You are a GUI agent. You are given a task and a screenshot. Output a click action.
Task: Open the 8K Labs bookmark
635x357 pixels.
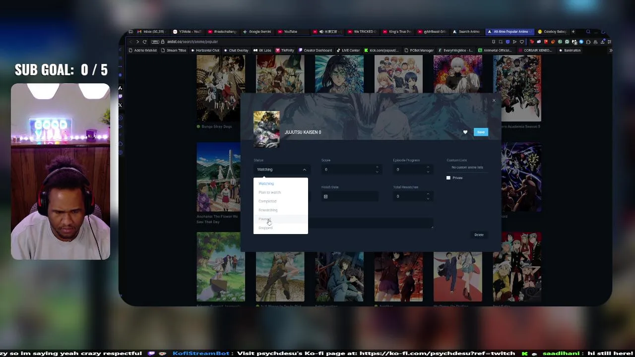coord(262,51)
